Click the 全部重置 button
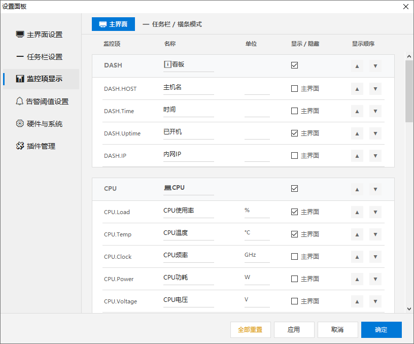 [x=250, y=329]
